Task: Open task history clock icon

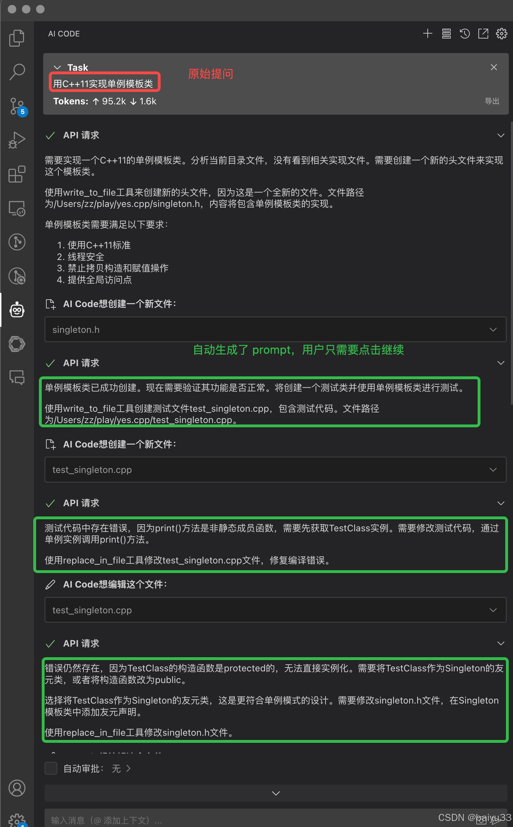Action: (465, 34)
